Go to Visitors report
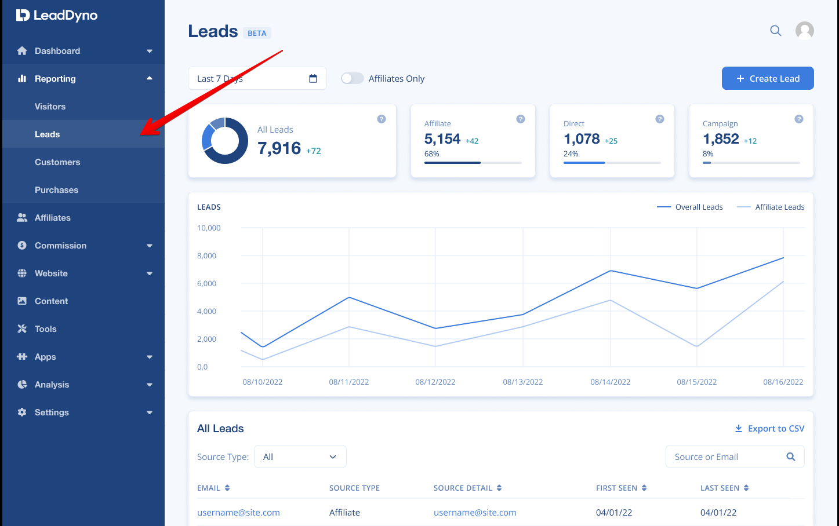The width and height of the screenshot is (839, 526). [83, 107]
